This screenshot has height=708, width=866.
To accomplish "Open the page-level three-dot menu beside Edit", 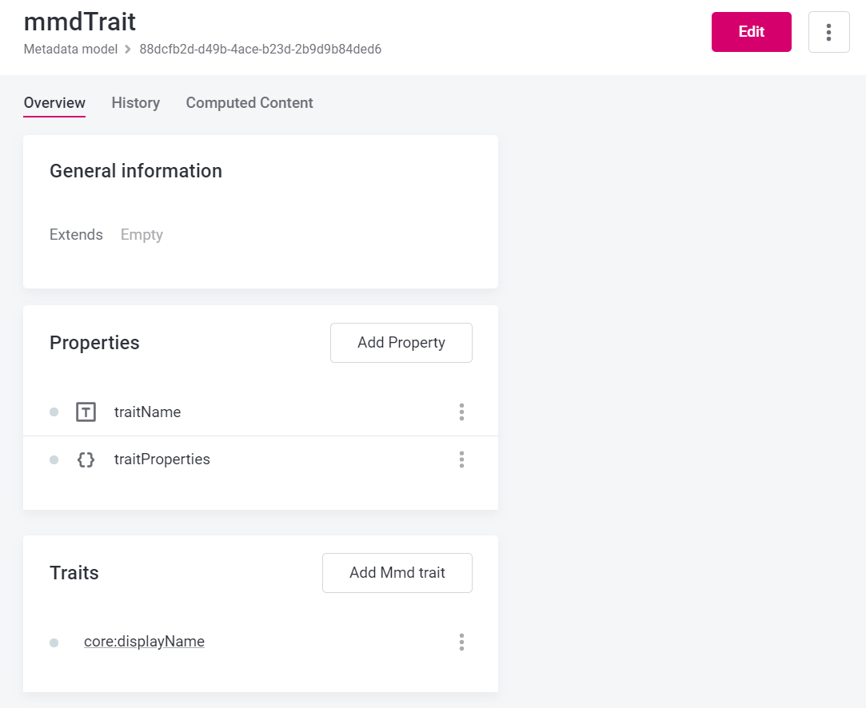I will pyautogui.click(x=828, y=32).
